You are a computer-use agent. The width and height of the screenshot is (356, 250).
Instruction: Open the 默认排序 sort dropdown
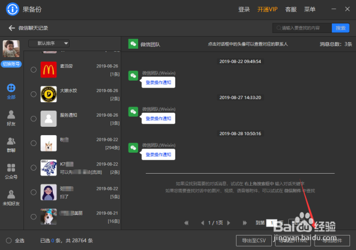tap(49, 43)
